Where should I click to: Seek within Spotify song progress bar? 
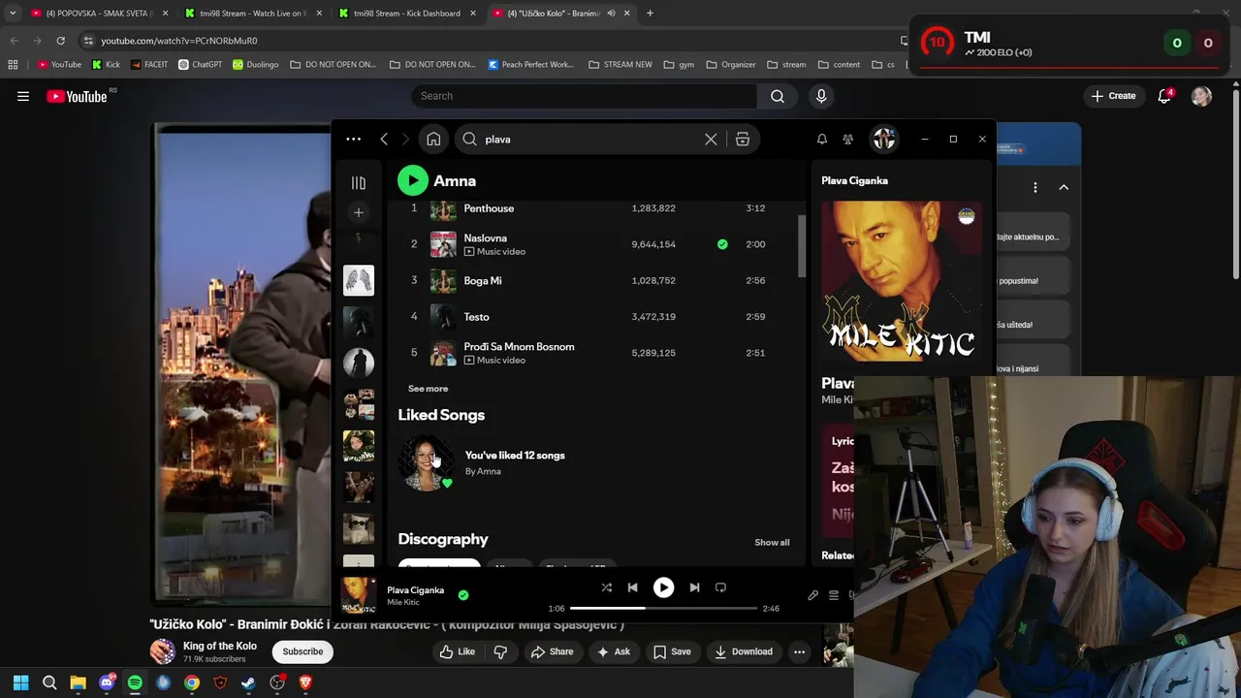(x=663, y=608)
